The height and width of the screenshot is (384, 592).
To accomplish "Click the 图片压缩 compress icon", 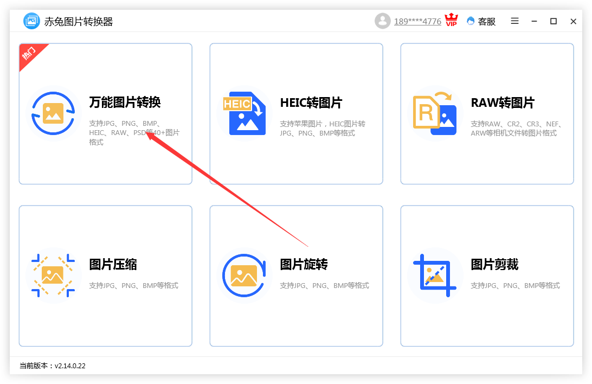I will click(53, 276).
